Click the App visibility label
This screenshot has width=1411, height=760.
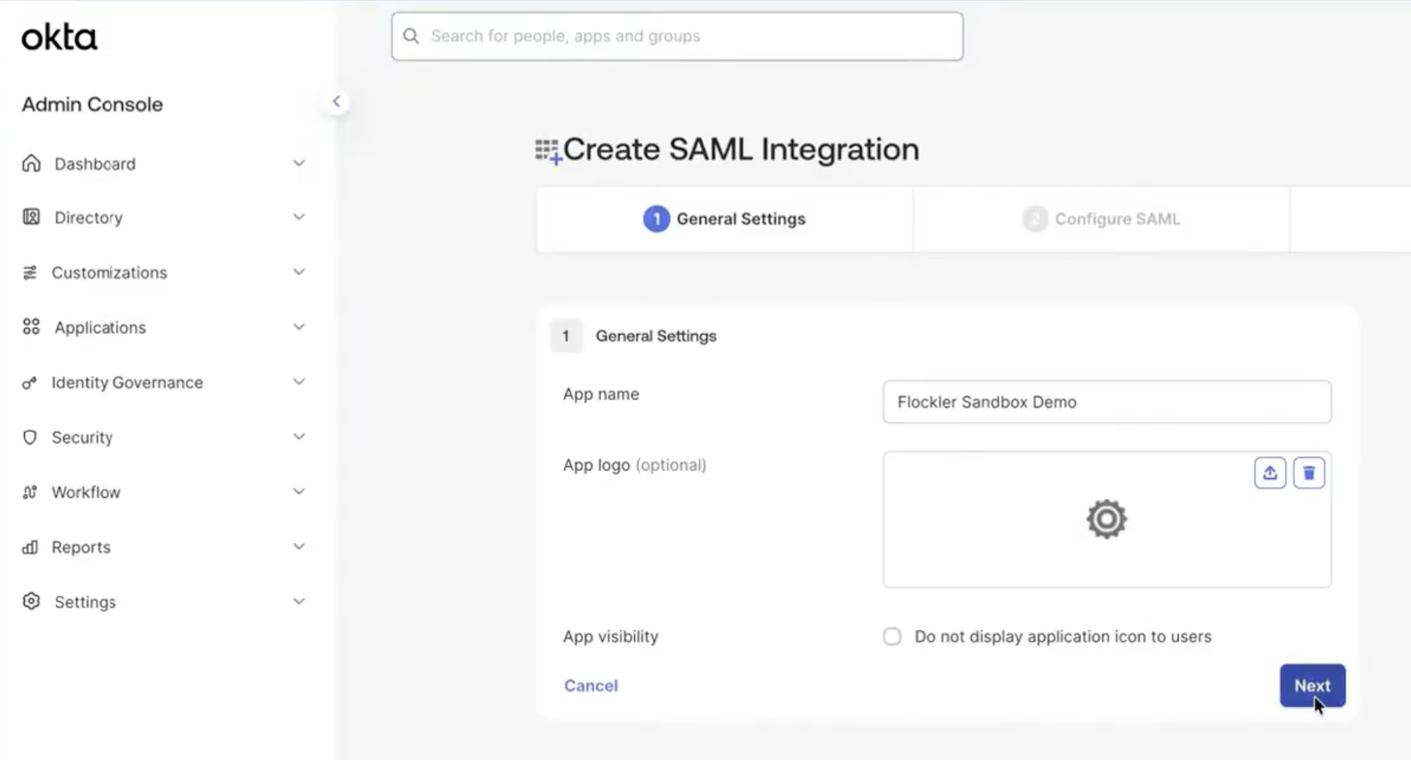[x=610, y=636]
